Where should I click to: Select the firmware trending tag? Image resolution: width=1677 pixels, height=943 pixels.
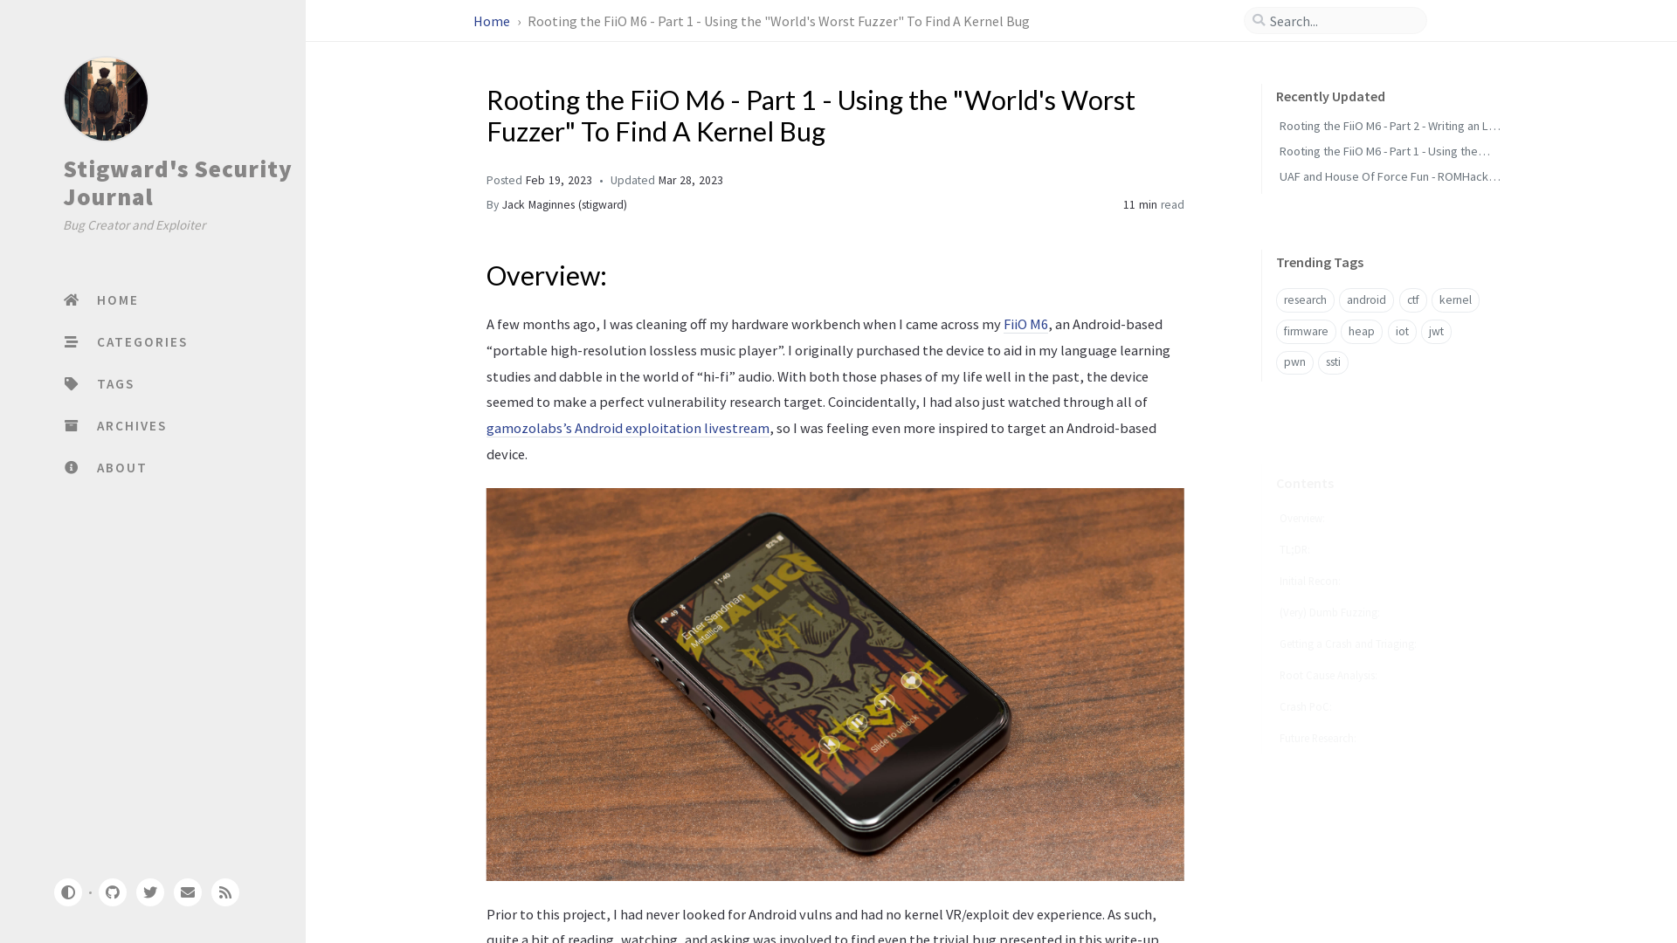pos(1305,330)
